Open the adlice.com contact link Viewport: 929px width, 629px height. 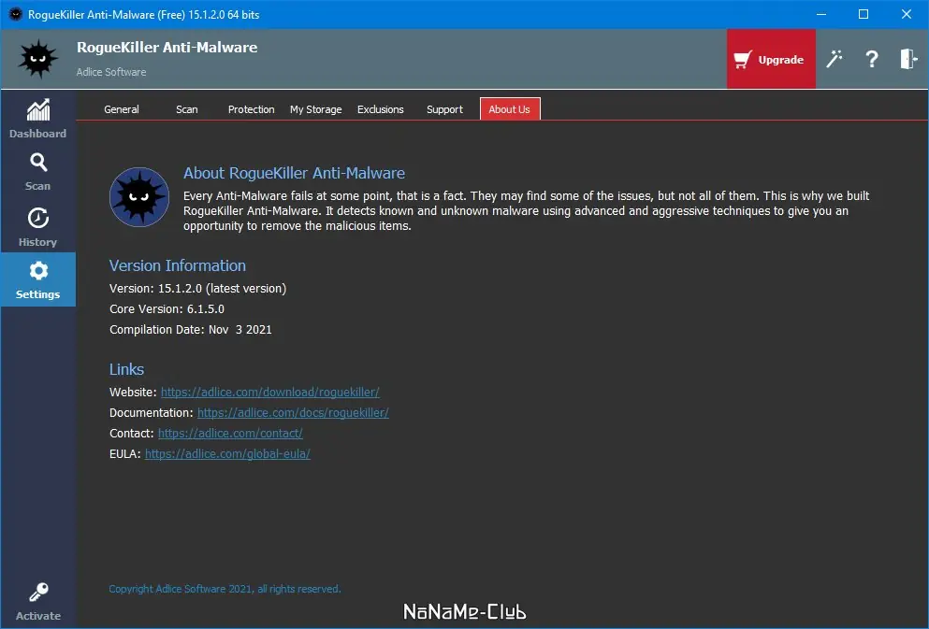point(230,434)
